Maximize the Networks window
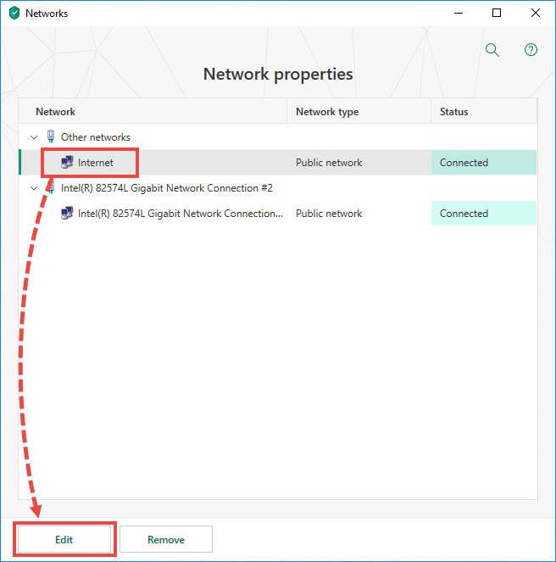 (497, 14)
